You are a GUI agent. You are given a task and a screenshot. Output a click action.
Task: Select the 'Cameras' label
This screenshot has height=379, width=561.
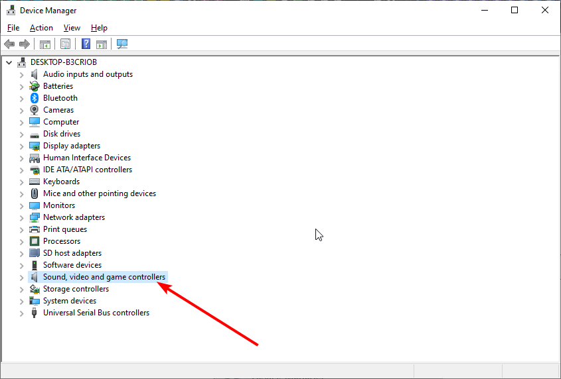(58, 110)
